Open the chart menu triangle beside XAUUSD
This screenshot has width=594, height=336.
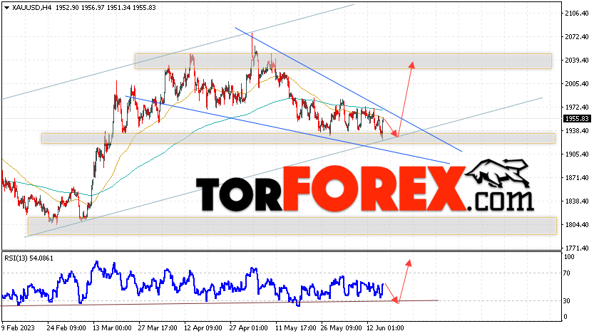point(6,8)
